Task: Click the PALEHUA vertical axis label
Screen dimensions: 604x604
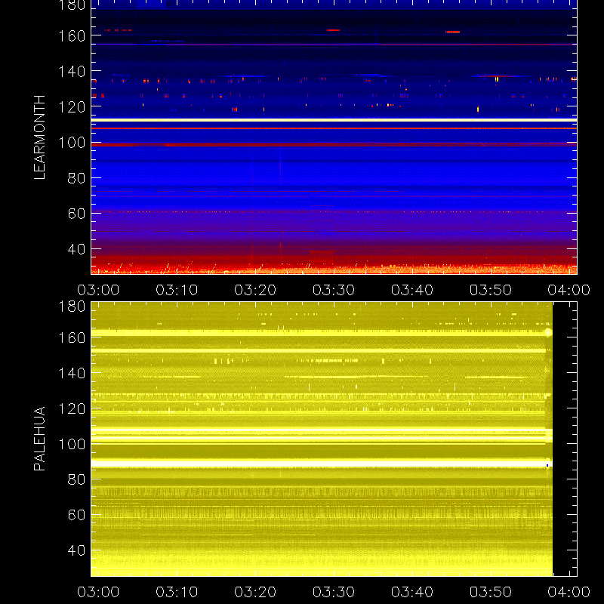Action: pos(39,439)
